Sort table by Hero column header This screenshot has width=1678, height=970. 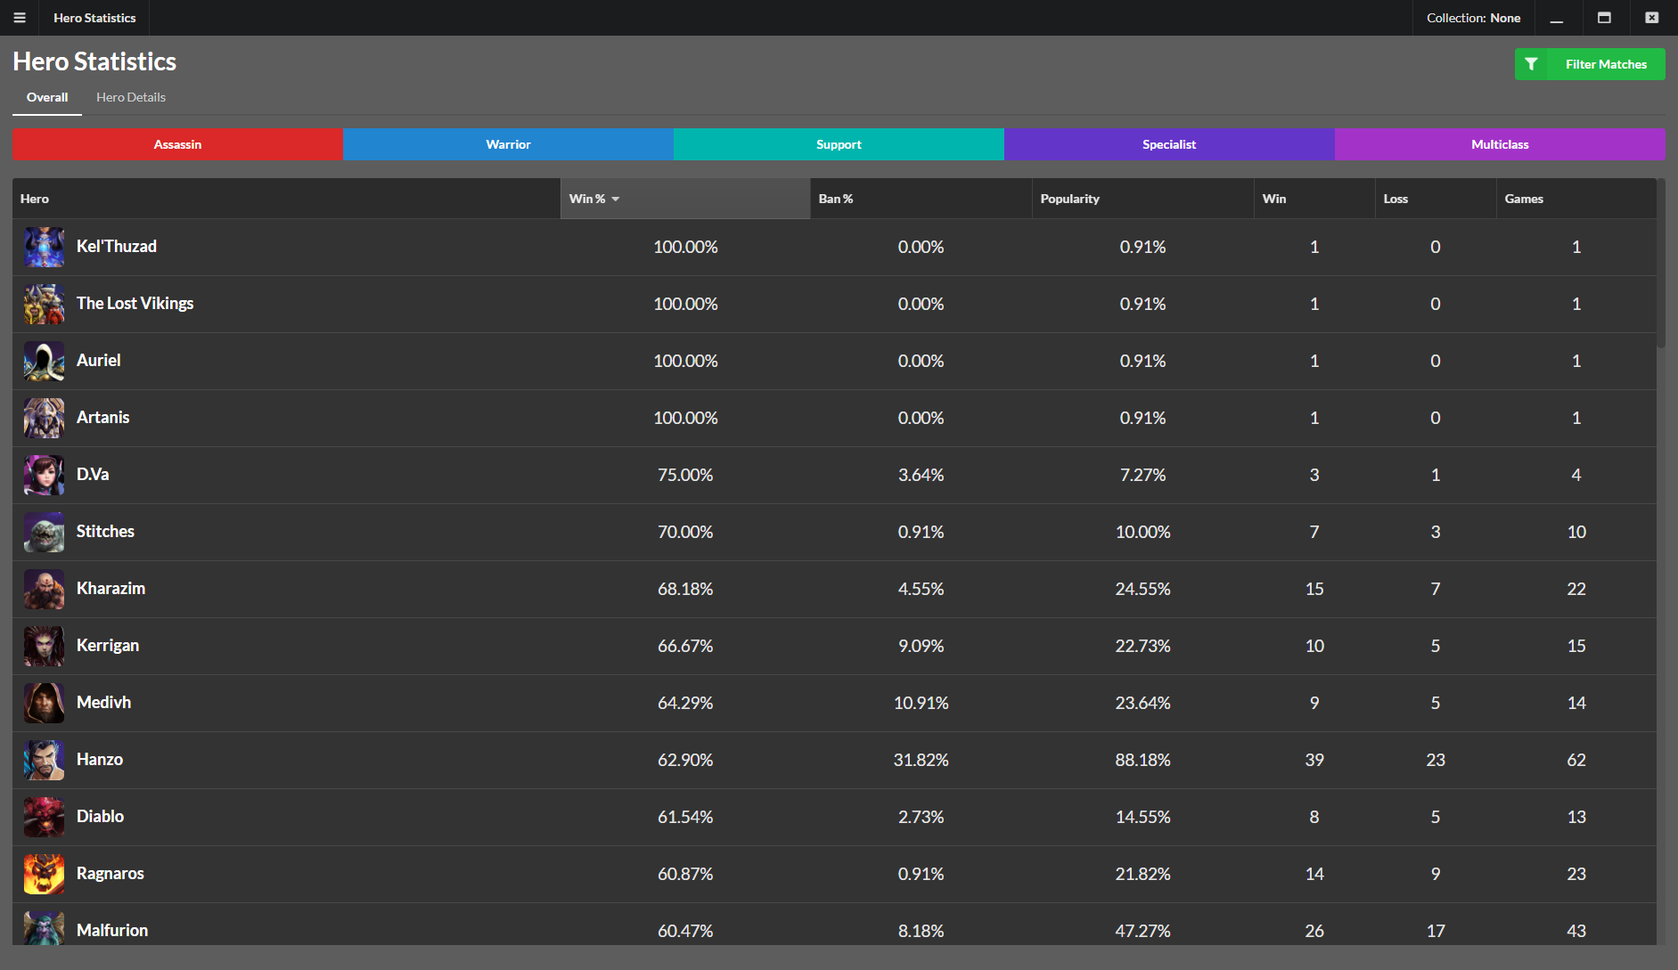coord(286,199)
